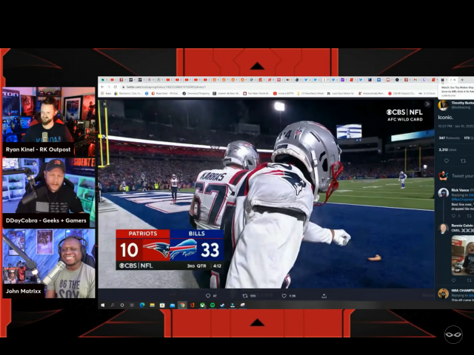Open Spotify from the taskbar
The image size is (474, 355).
pyautogui.click(x=212, y=305)
